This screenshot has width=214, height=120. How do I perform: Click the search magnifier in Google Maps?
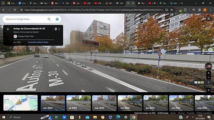pos(49,19)
